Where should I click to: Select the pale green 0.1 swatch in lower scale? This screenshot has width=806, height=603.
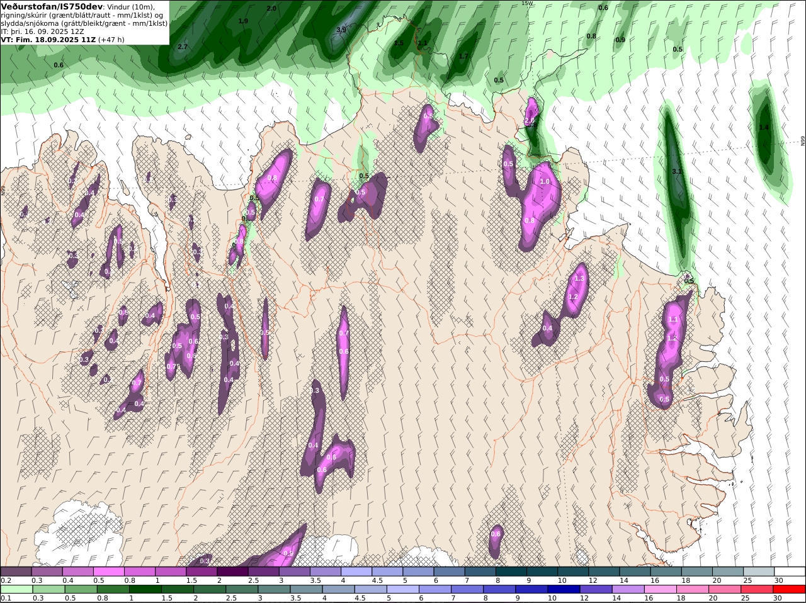pyautogui.click(x=16, y=589)
